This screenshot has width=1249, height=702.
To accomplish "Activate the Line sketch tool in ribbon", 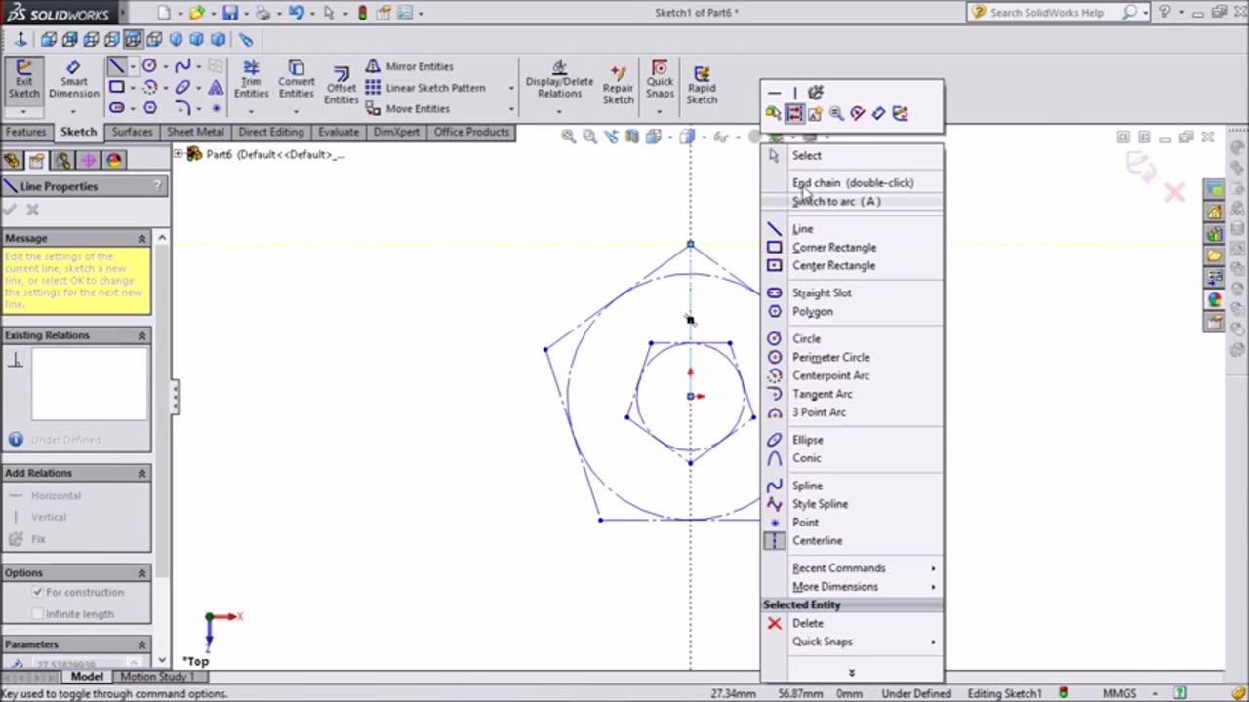I will [x=116, y=66].
